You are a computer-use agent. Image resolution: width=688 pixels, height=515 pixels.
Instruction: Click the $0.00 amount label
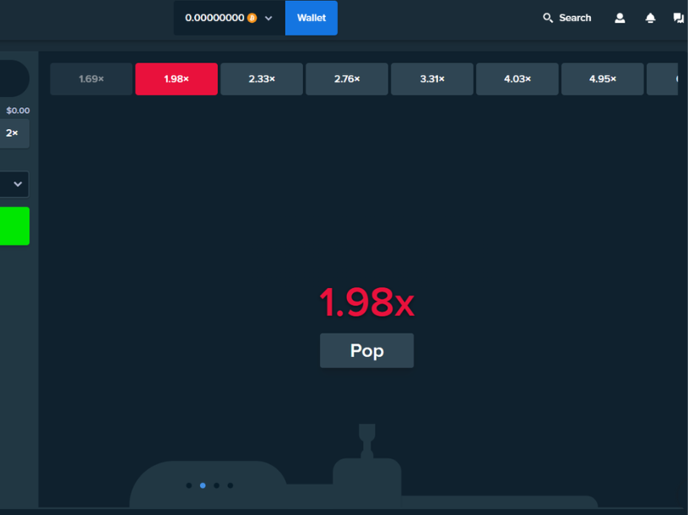tap(18, 111)
